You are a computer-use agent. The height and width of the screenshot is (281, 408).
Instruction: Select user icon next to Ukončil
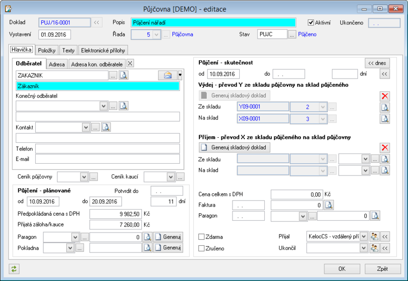pyautogui.click(x=374, y=248)
